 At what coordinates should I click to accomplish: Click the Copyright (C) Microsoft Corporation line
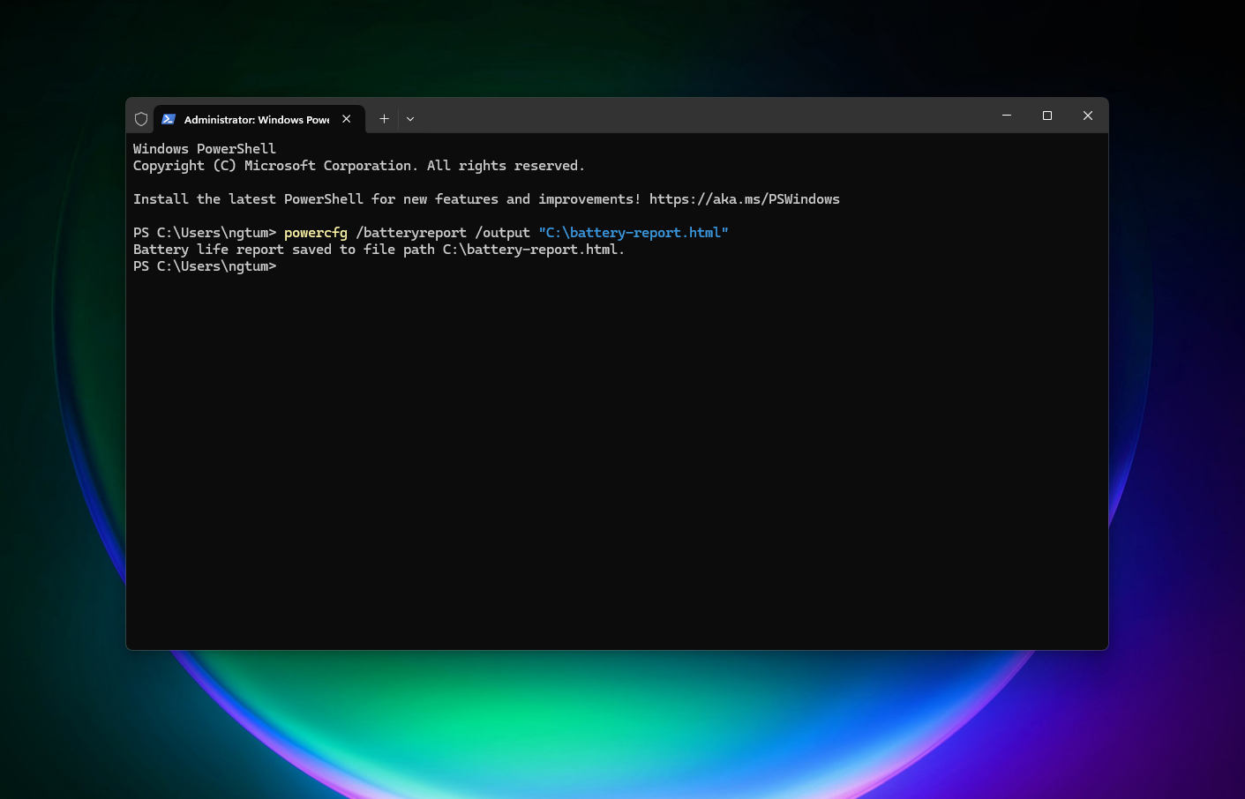(359, 166)
